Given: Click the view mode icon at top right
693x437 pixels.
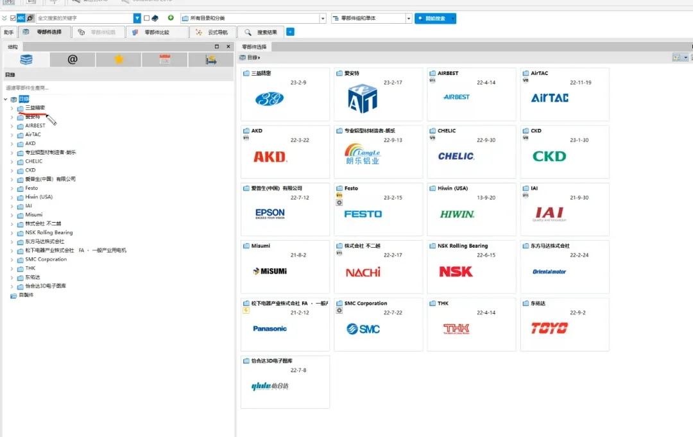Looking at the screenshot, I should click(x=677, y=58).
